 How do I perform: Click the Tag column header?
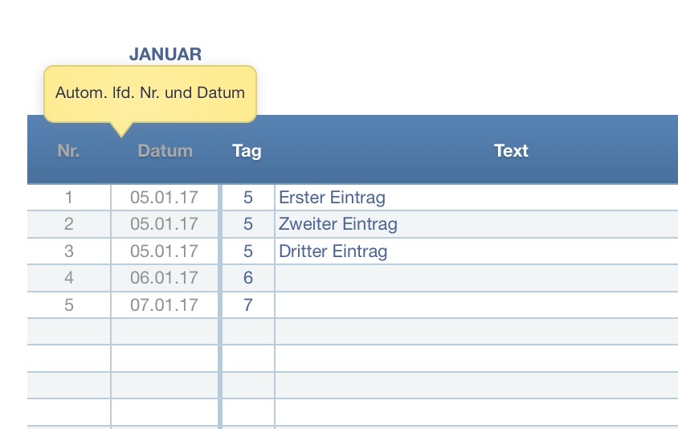pyautogui.click(x=247, y=150)
